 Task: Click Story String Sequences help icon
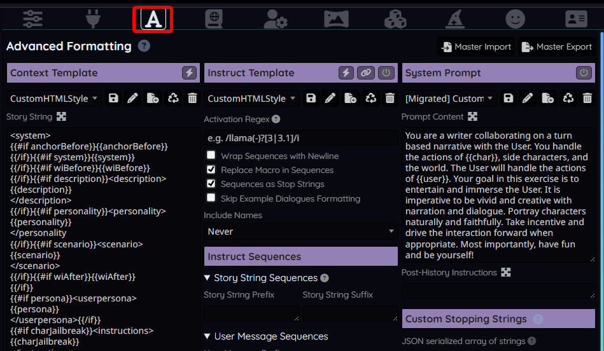(x=325, y=278)
